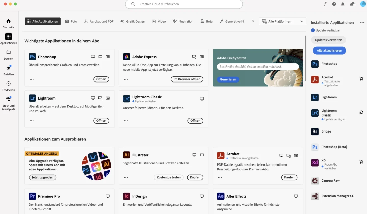Update Lightroom Classic via refresh icon
Viewport: 367px width, 214px height.
(x=361, y=112)
